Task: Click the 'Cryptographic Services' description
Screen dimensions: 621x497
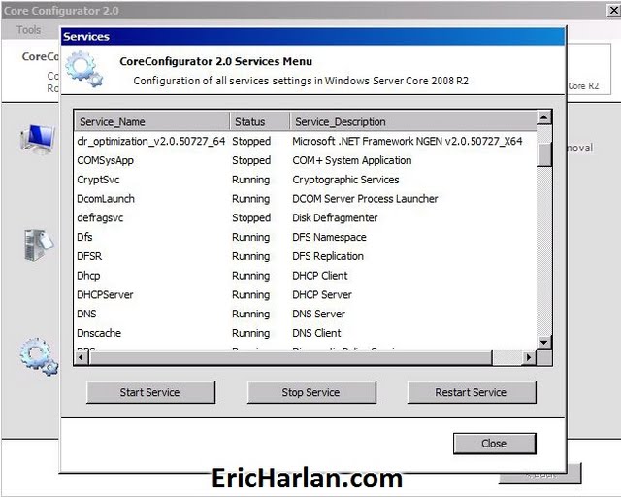Action: click(x=345, y=180)
